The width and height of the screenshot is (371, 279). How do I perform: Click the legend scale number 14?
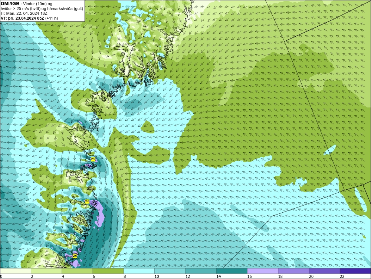pos(219,276)
